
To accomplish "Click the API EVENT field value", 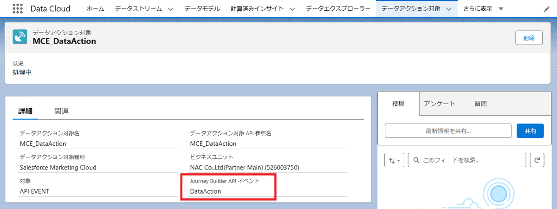I will 34,191.
